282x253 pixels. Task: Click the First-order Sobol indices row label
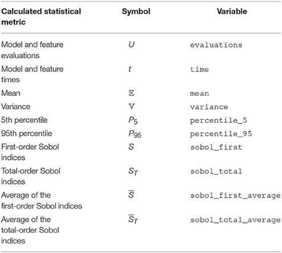(x=30, y=152)
